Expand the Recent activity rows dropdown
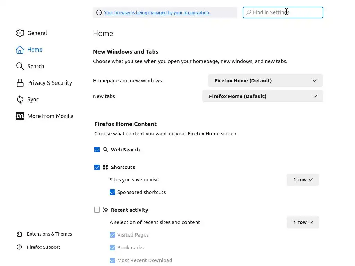This screenshot has width=355, height=266. [x=303, y=222]
